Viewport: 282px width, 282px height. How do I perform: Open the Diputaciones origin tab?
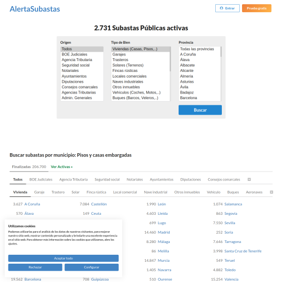click(x=190, y=180)
